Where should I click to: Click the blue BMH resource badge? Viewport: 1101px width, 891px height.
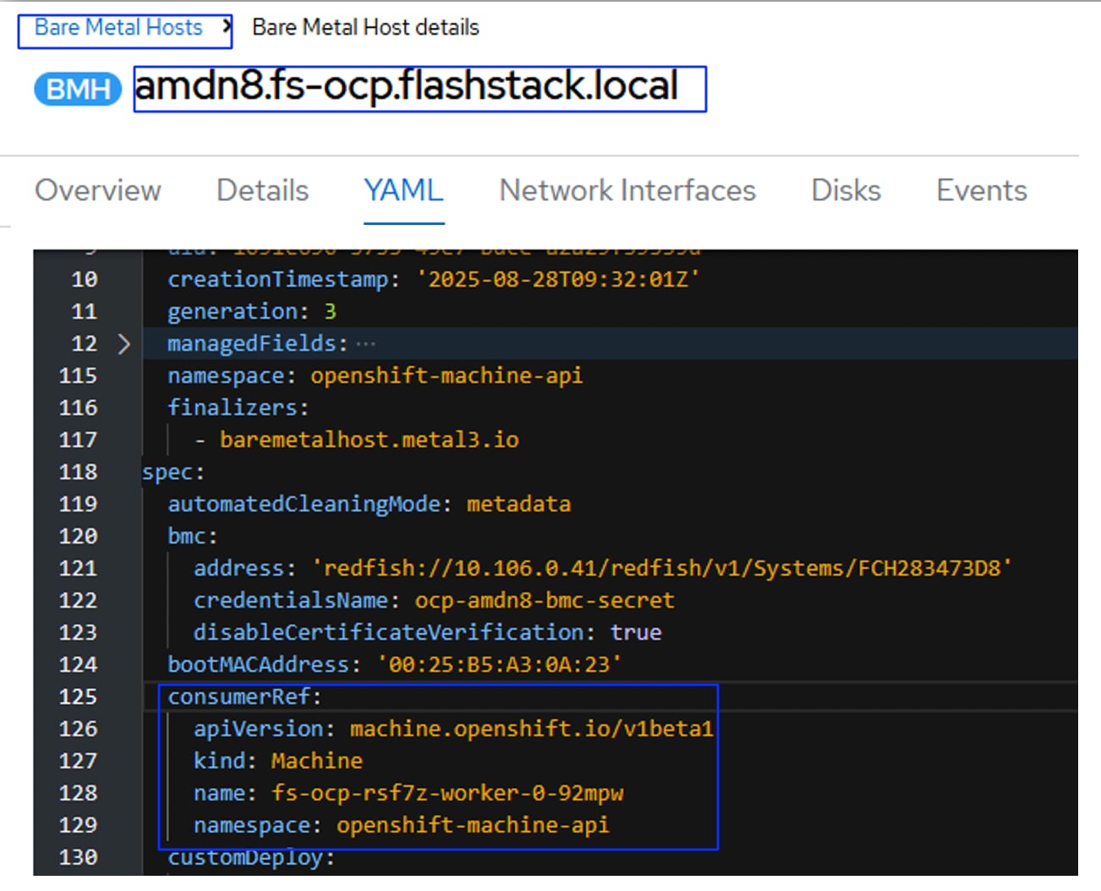pos(78,89)
